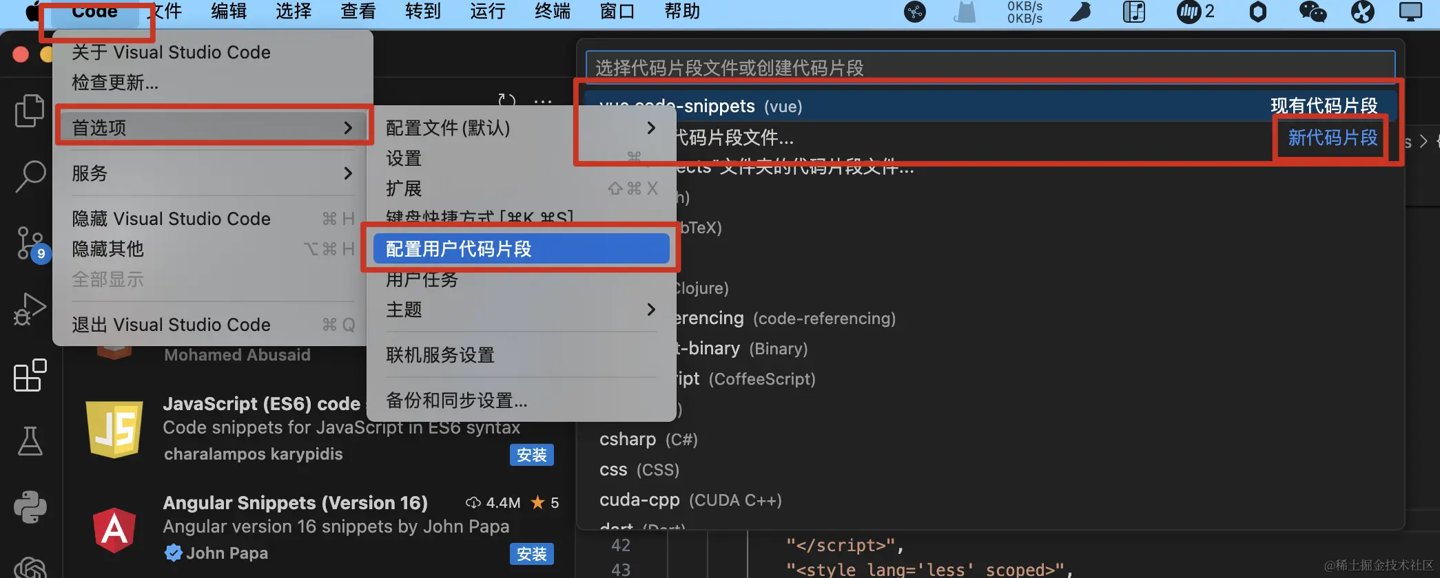Click the music note icon in menu bar
This screenshot has height=578, width=1440.
1134,12
